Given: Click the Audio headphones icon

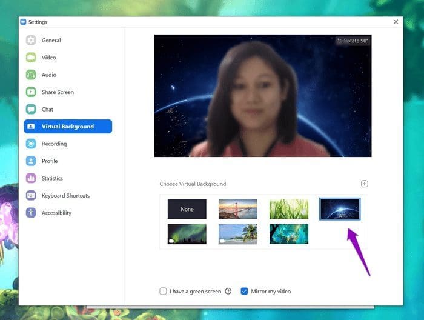Looking at the screenshot, I should click(31, 75).
